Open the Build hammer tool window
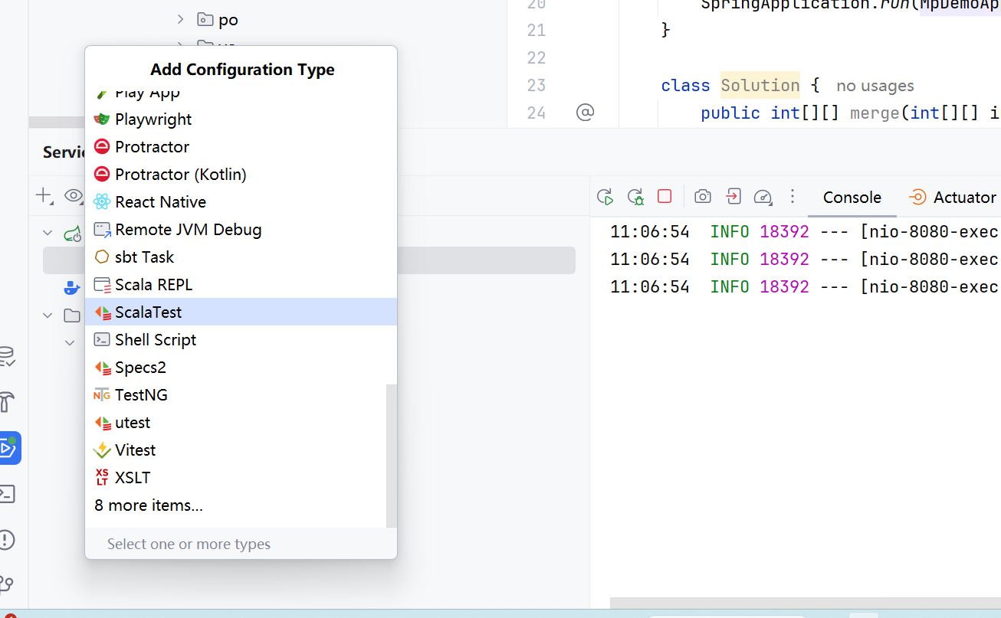The image size is (1001, 618). click(x=7, y=402)
